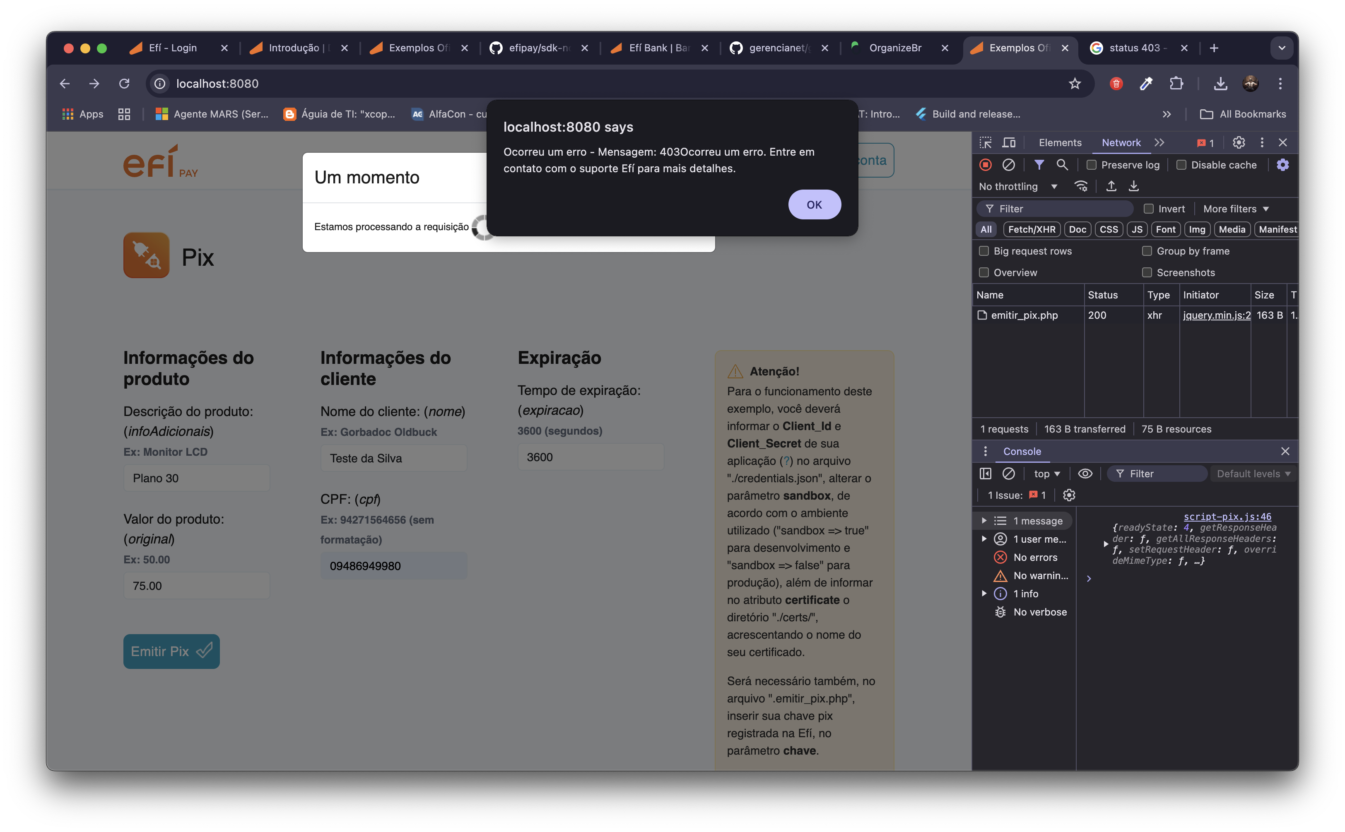Open Default levels dropdown
The width and height of the screenshot is (1345, 832).
(1253, 474)
